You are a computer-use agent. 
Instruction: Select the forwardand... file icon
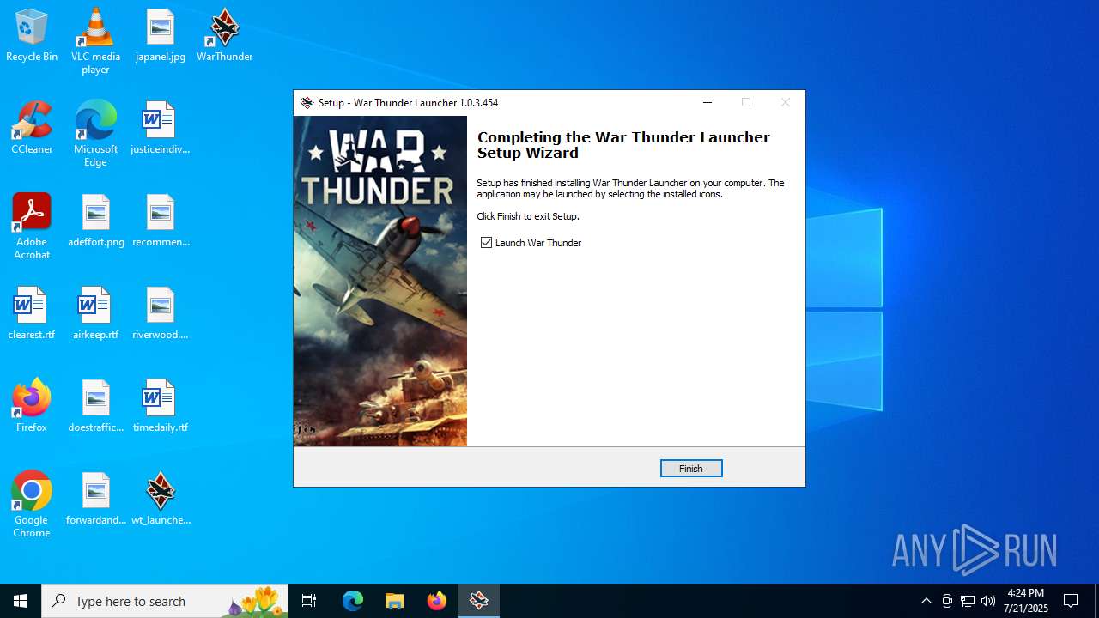pos(96,500)
